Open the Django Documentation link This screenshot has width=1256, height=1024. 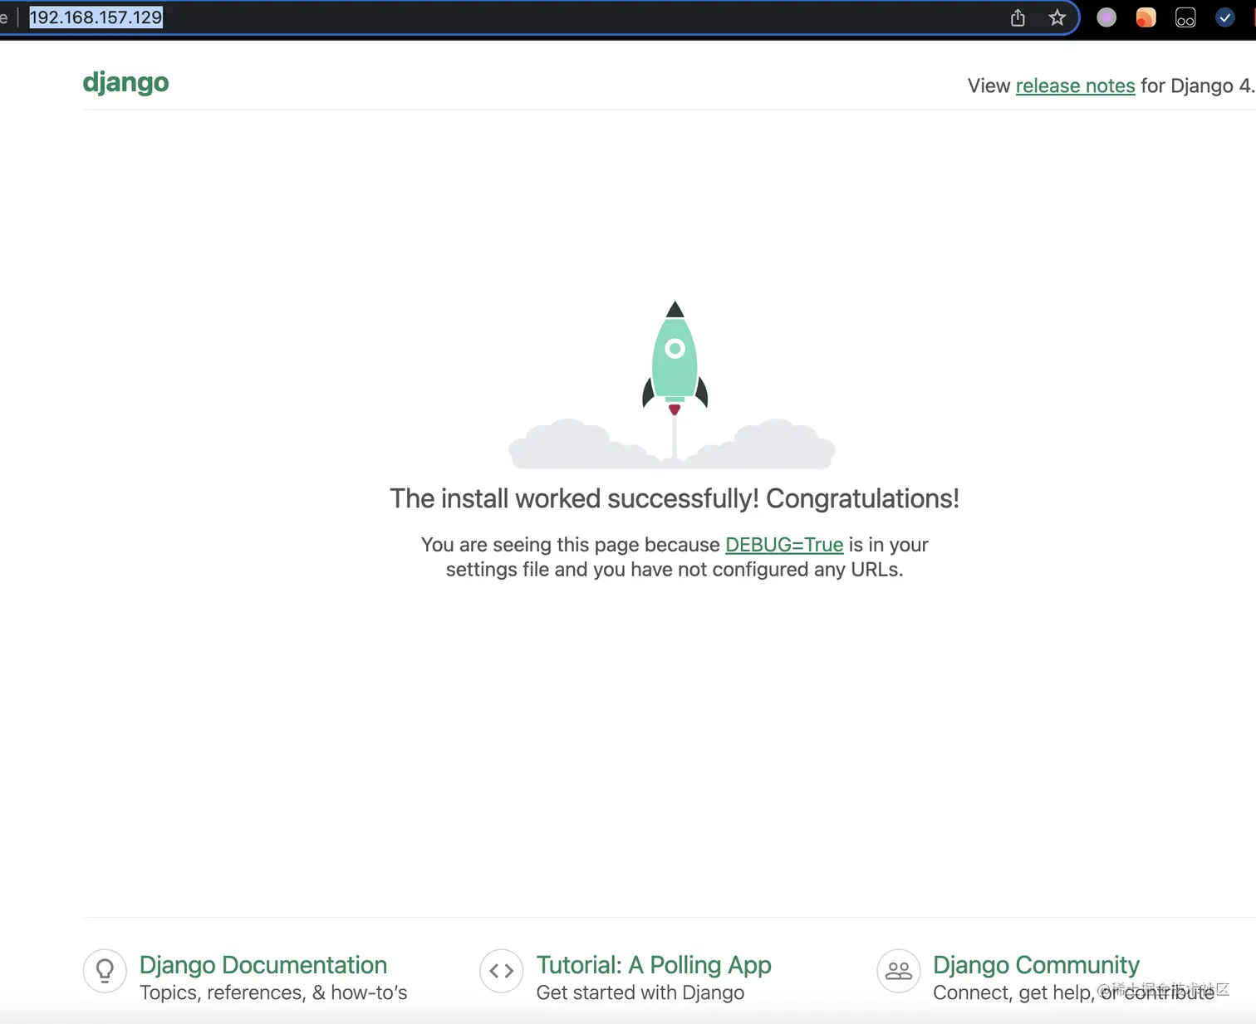[x=263, y=965]
